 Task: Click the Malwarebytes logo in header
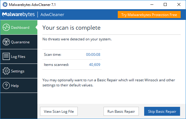click(x=18, y=14)
